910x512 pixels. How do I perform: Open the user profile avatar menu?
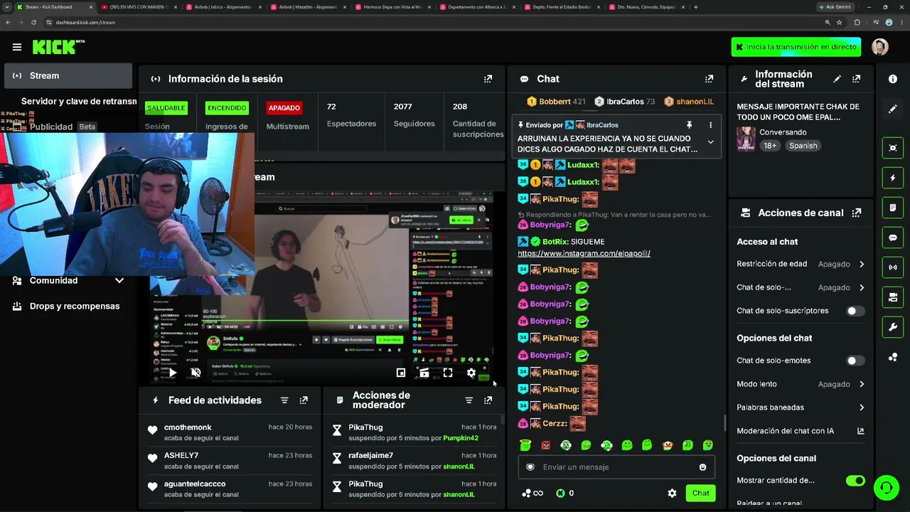880,47
